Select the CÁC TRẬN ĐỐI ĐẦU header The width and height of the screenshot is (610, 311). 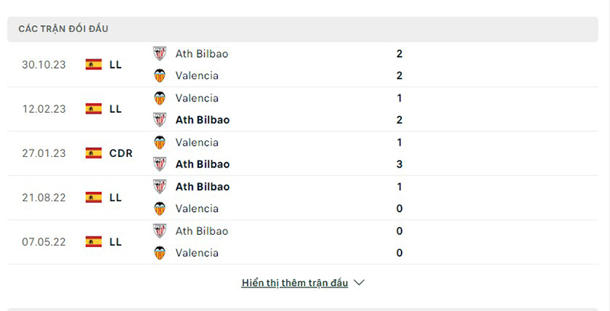[63, 29]
